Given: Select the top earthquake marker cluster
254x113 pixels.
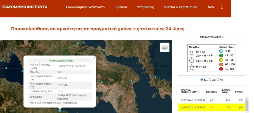Looking at the screenshot, I should click(x=83, y=42).
